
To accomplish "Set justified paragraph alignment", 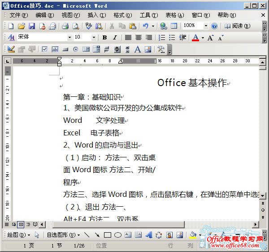I will (128, 37).
